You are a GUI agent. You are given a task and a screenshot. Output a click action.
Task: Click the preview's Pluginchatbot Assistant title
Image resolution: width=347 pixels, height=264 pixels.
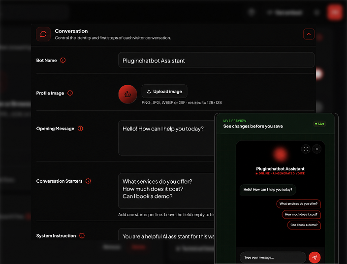tap(280, 169)
